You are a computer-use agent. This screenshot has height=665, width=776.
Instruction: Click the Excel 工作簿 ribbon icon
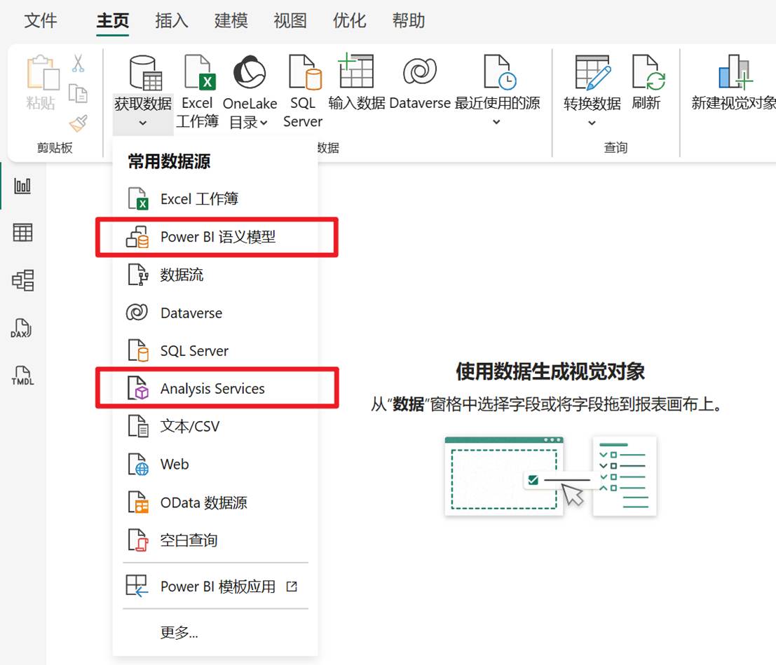tap(200, 72)
